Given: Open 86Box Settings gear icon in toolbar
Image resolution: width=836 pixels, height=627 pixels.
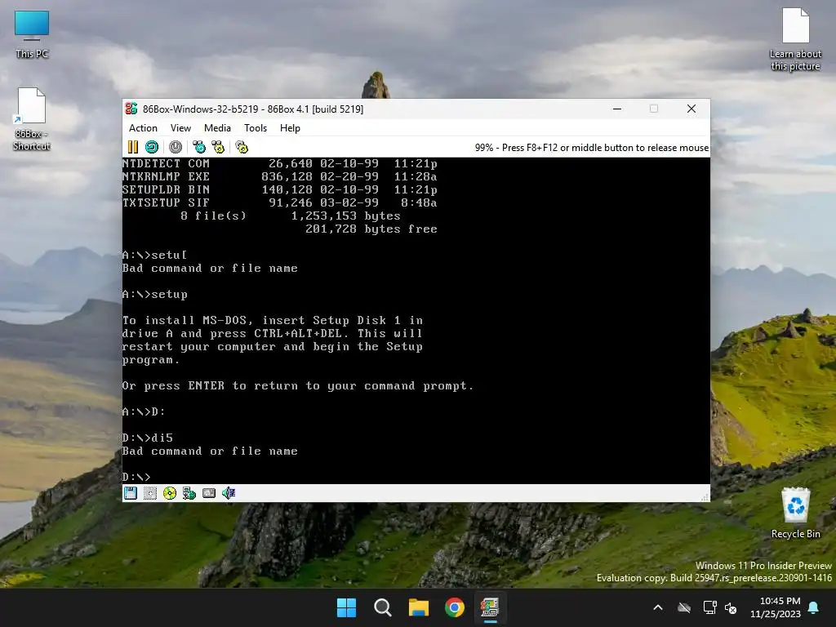Looking at the screenshot, I should click(242, 147).
